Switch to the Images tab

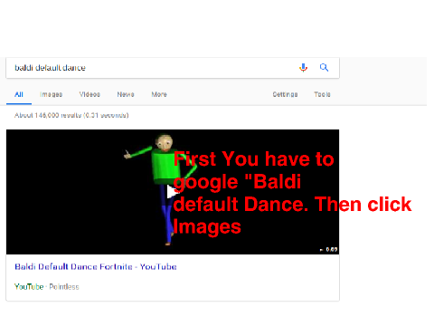click(51, 94)
